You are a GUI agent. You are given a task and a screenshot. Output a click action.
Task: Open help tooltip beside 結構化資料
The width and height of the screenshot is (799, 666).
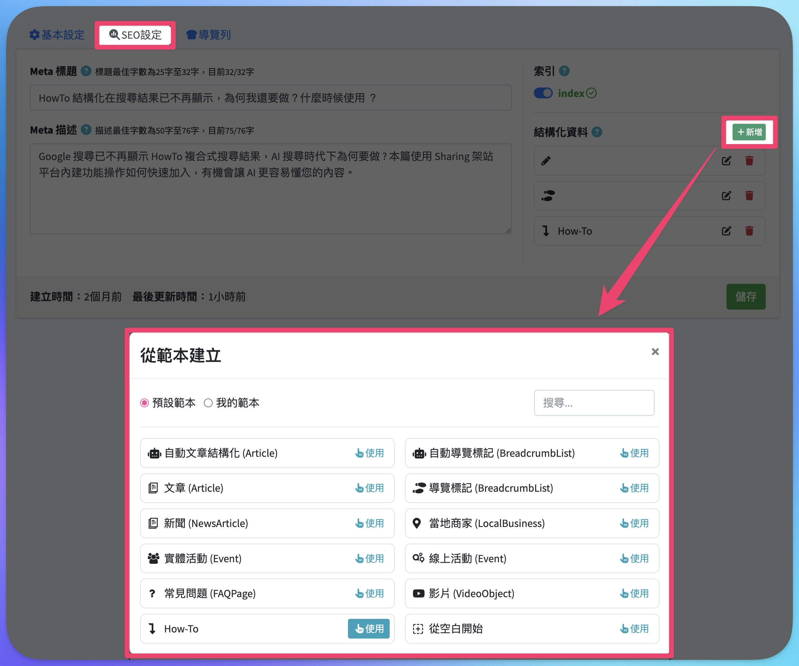[597, 132]
